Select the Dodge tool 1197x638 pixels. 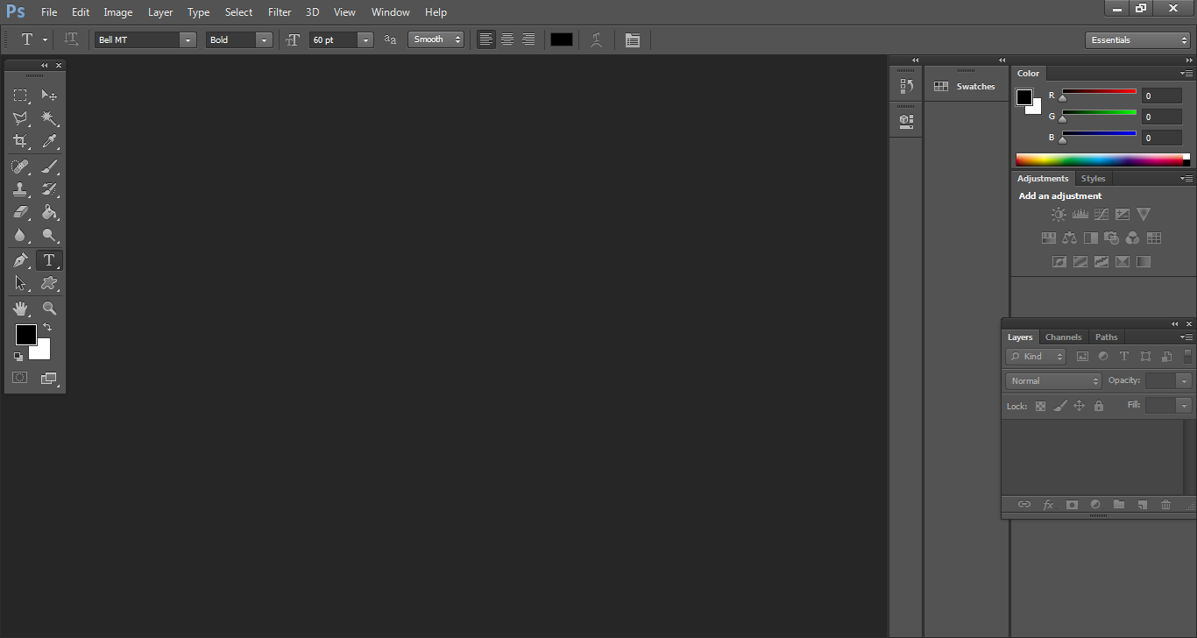point(49,235)
